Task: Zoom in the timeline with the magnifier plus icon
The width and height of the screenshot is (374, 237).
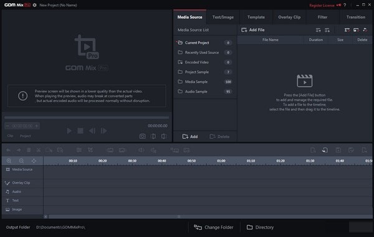Action: coord(9,161)
